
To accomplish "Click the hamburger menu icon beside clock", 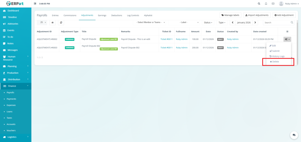I will (x=35, y=4).
